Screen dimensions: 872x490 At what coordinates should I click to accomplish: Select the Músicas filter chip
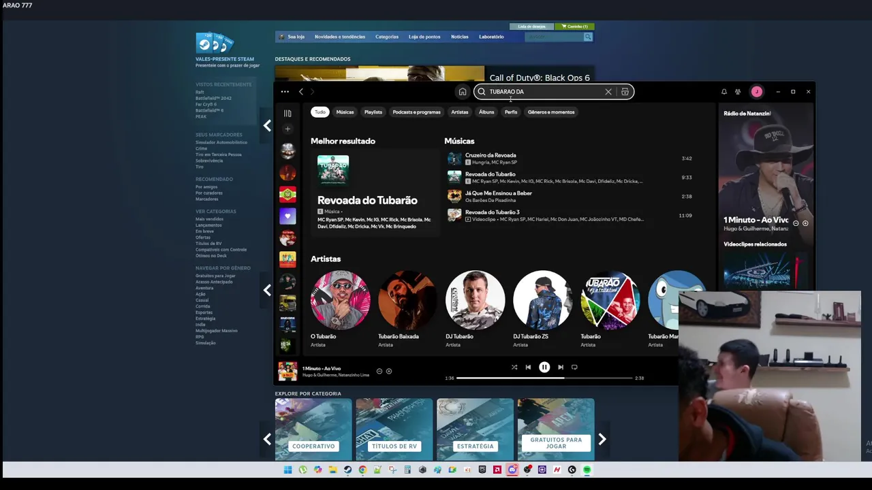pos(345,112)
